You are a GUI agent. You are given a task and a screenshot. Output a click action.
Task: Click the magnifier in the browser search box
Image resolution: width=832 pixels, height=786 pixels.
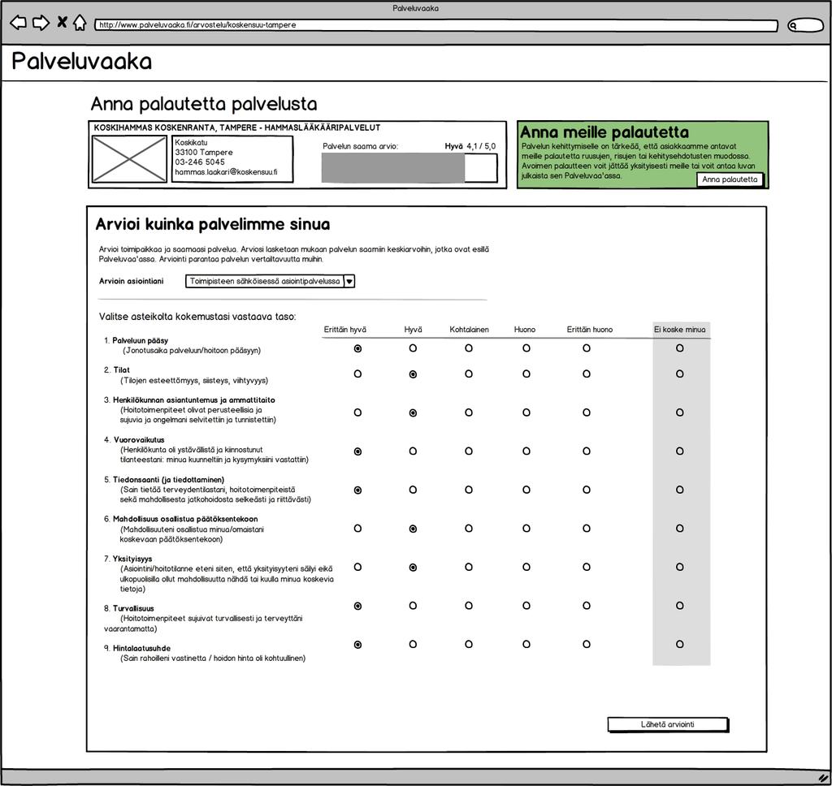tap(793, 25)
